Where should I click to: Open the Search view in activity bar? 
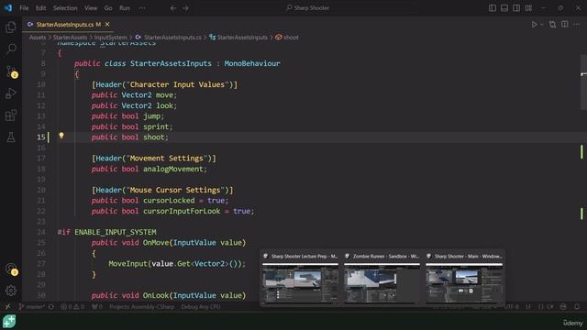pos(11,49)
